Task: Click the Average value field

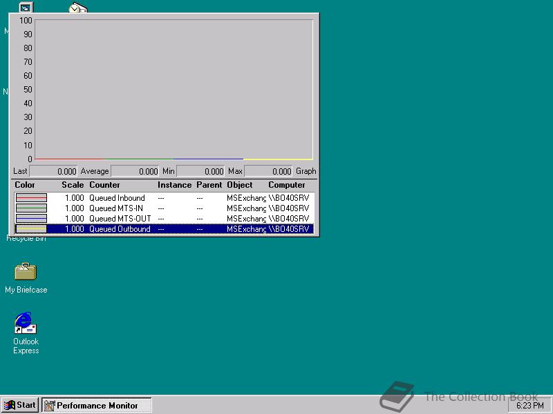Action: (x=135, y=171)
